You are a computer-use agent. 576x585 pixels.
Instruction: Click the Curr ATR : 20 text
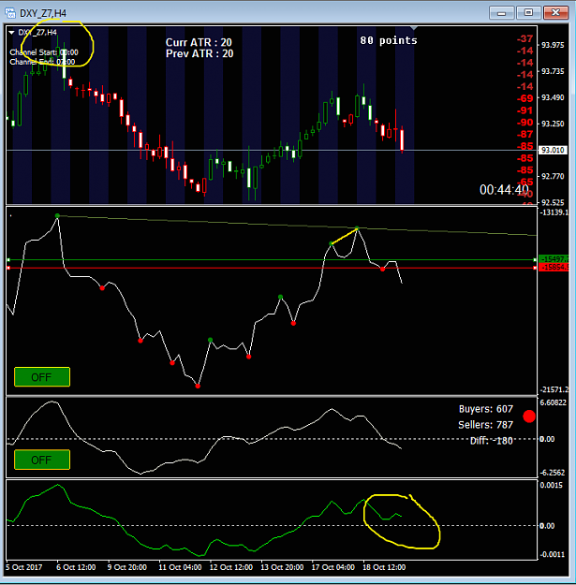point(199,42)
